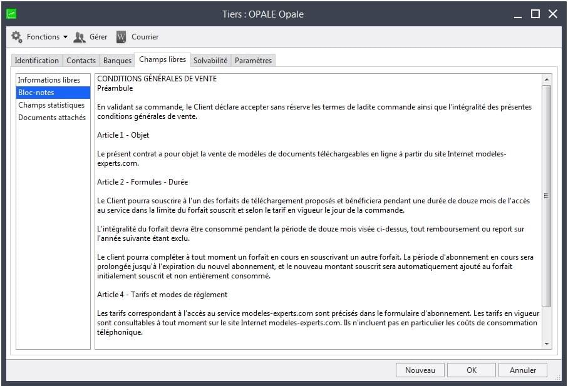Confirm with the OK button
Image resolution: width=568 pixels, height=386 pixels.
[472, 370]
